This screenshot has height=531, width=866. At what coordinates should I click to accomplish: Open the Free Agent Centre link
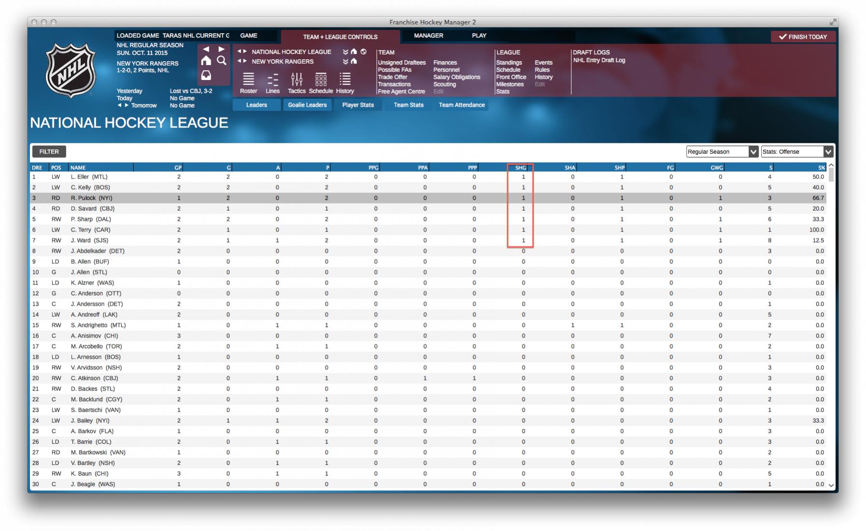point(401,92)
